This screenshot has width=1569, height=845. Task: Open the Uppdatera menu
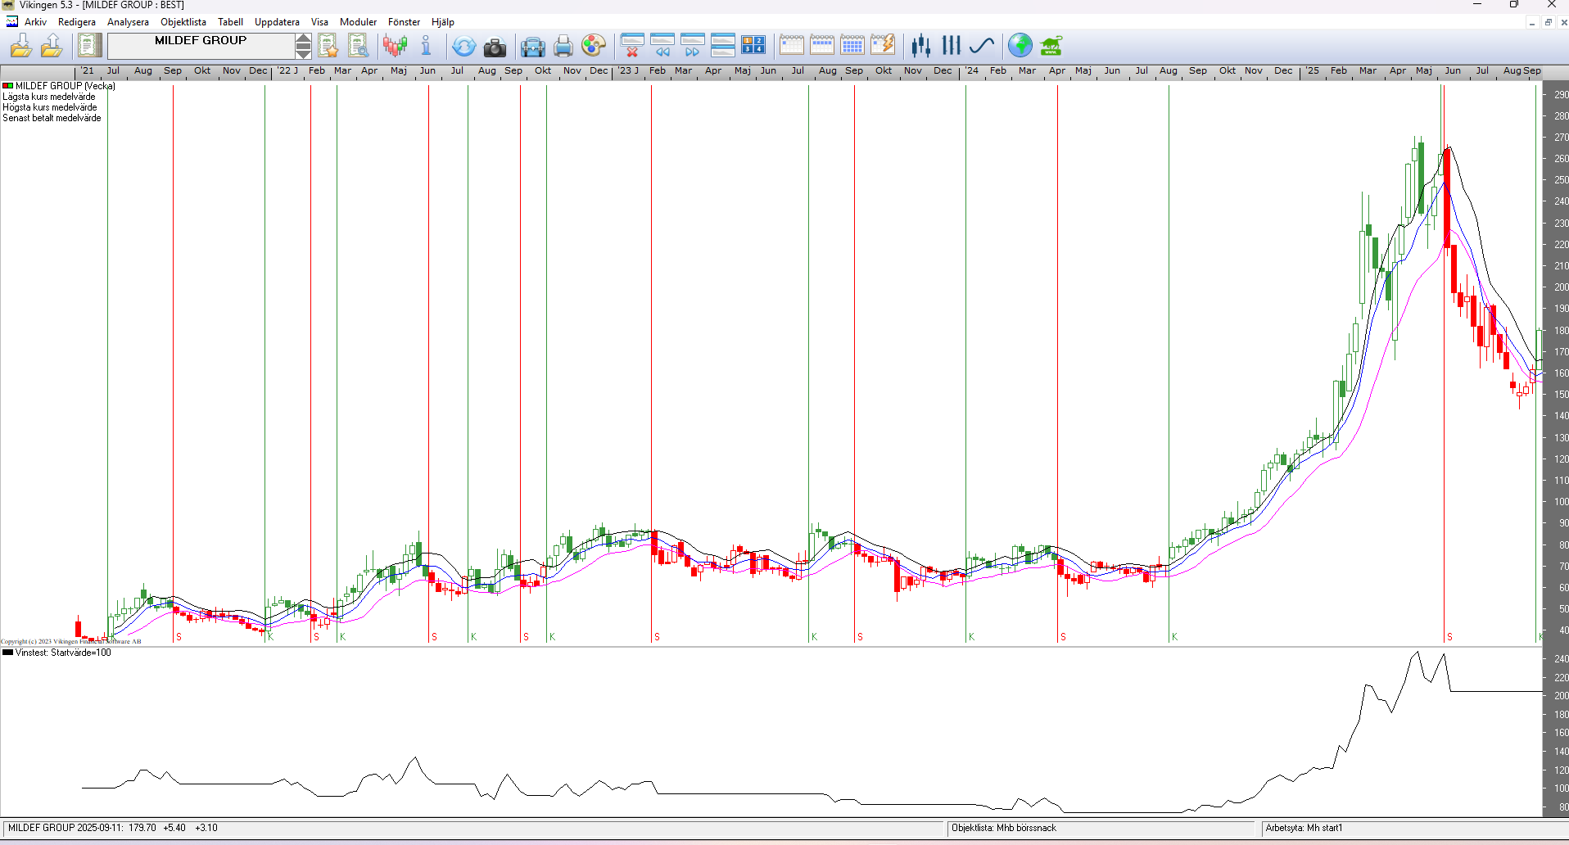[277, 22]
